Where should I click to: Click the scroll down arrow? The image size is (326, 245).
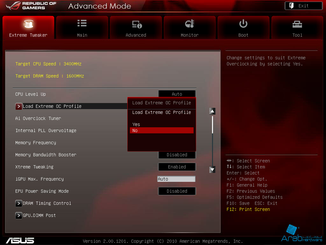pyautogui.click(x=212, y=170)
